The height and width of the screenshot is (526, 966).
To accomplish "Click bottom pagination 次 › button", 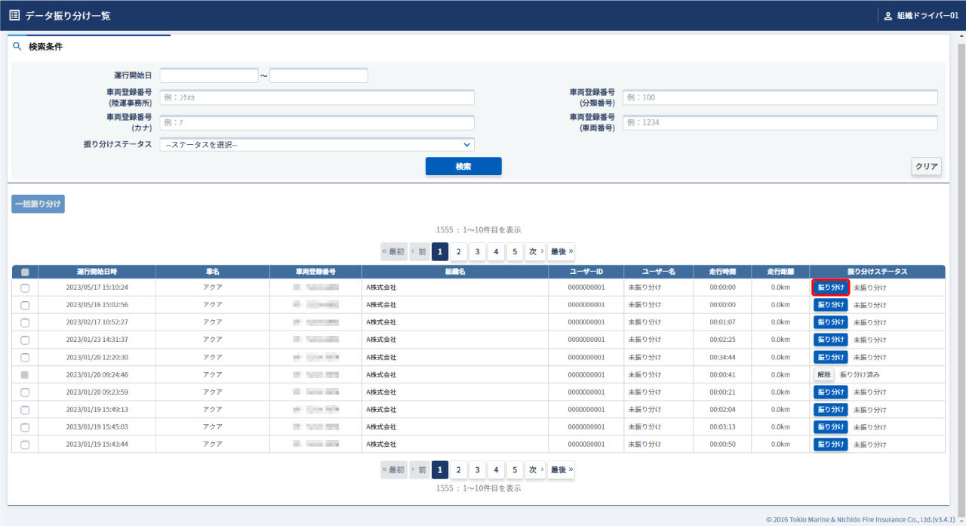I will tap(534, 469).
